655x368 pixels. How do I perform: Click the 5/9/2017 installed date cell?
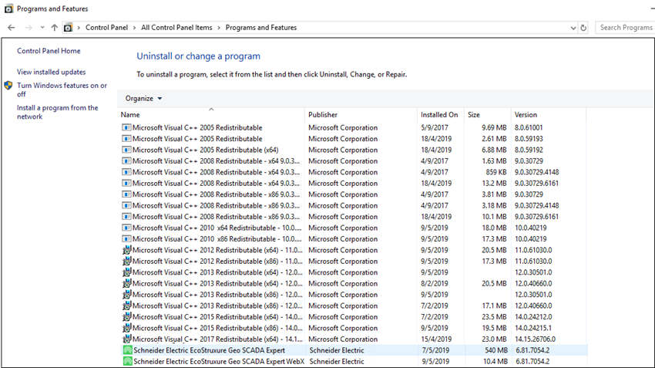click(435, 127)
